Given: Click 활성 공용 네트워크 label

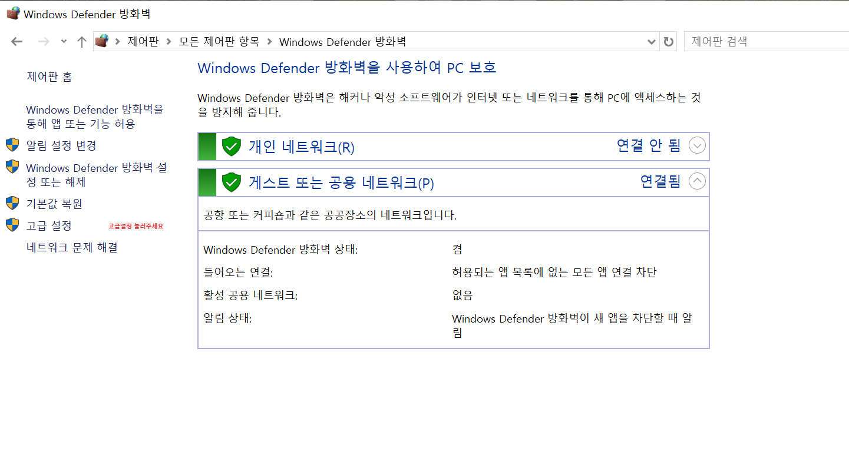Looking at the screenshot, I should [x=250, y=295].
